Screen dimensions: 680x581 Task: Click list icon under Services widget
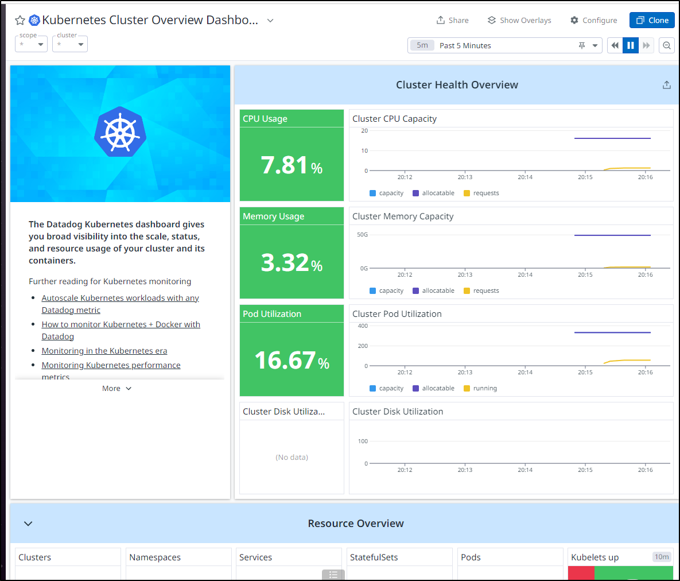coord(333,575)
